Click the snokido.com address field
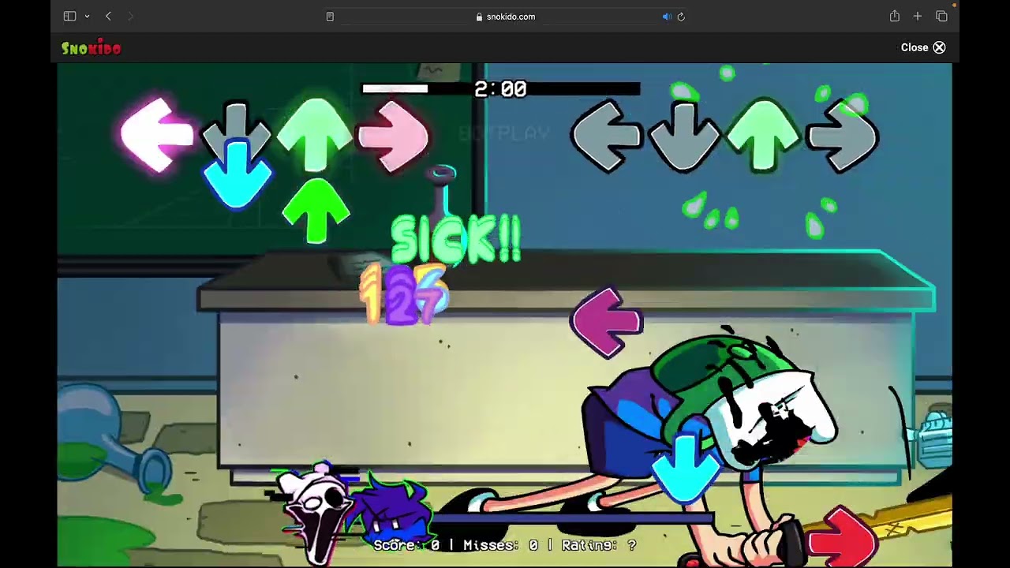 point(505,17)
